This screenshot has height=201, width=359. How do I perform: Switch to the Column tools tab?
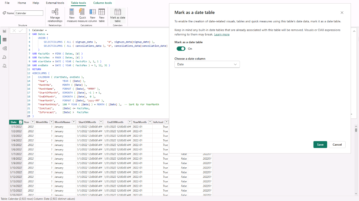(103, 3)
